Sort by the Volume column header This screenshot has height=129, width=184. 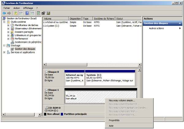[56, 19]
